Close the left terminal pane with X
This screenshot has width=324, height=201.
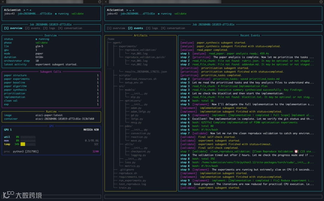point(3,2)
